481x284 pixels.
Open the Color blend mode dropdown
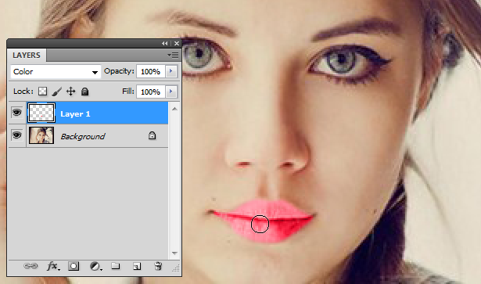[x=56, y=72]
